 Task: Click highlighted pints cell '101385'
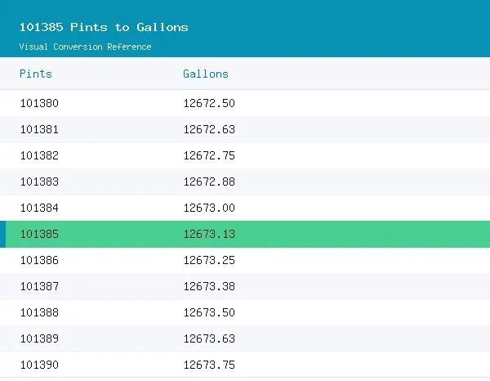(x=39, y=234)
